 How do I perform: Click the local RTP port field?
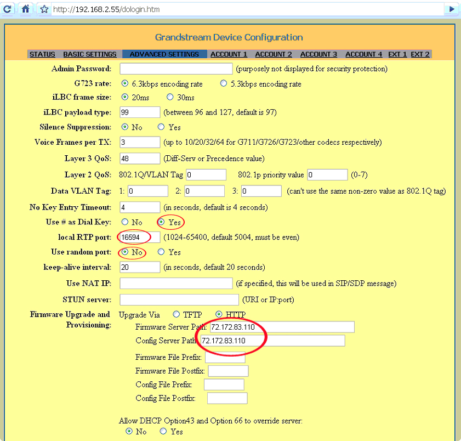(139, 238)
